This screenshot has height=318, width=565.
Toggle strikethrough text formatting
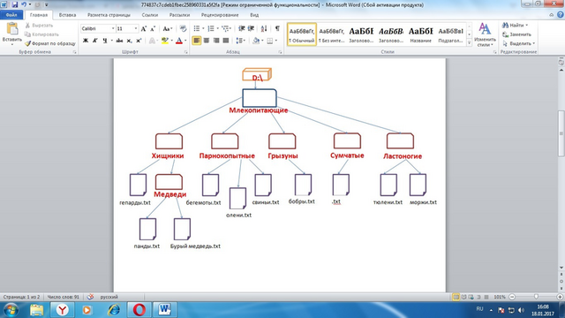(x=119, y=41)
